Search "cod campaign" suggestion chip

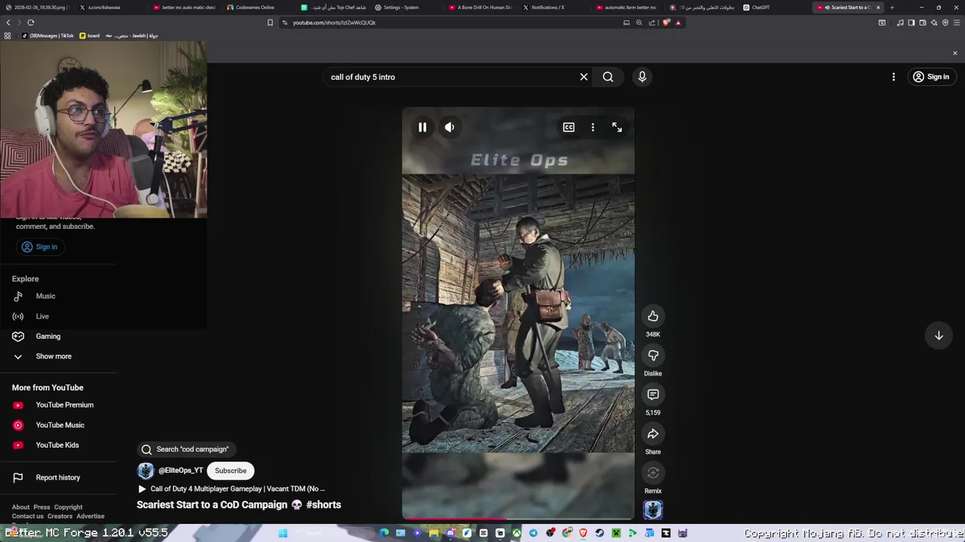pyautogui.click(x=185, y=449)
